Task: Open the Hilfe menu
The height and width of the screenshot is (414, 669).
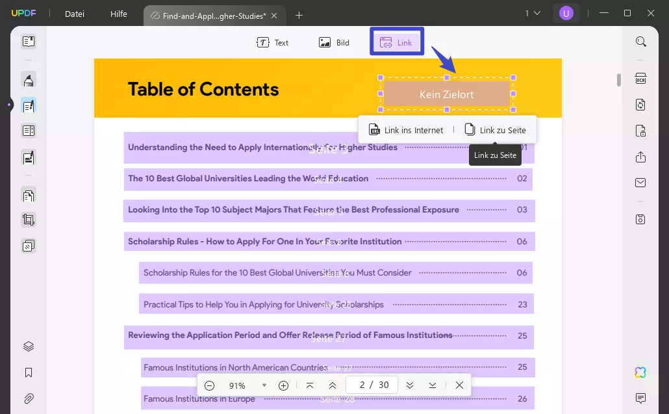Action: (x=119, y=14)
